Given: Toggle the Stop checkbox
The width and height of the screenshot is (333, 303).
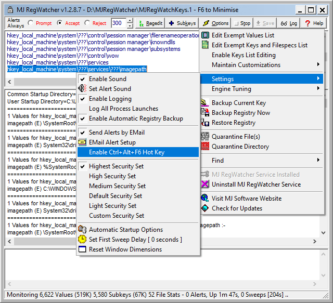Looking at the screenshot, I should click(236, 23).
